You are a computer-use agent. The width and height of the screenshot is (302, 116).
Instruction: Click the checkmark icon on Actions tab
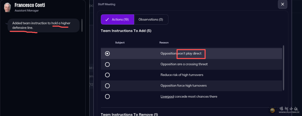(x=107, y=20)
